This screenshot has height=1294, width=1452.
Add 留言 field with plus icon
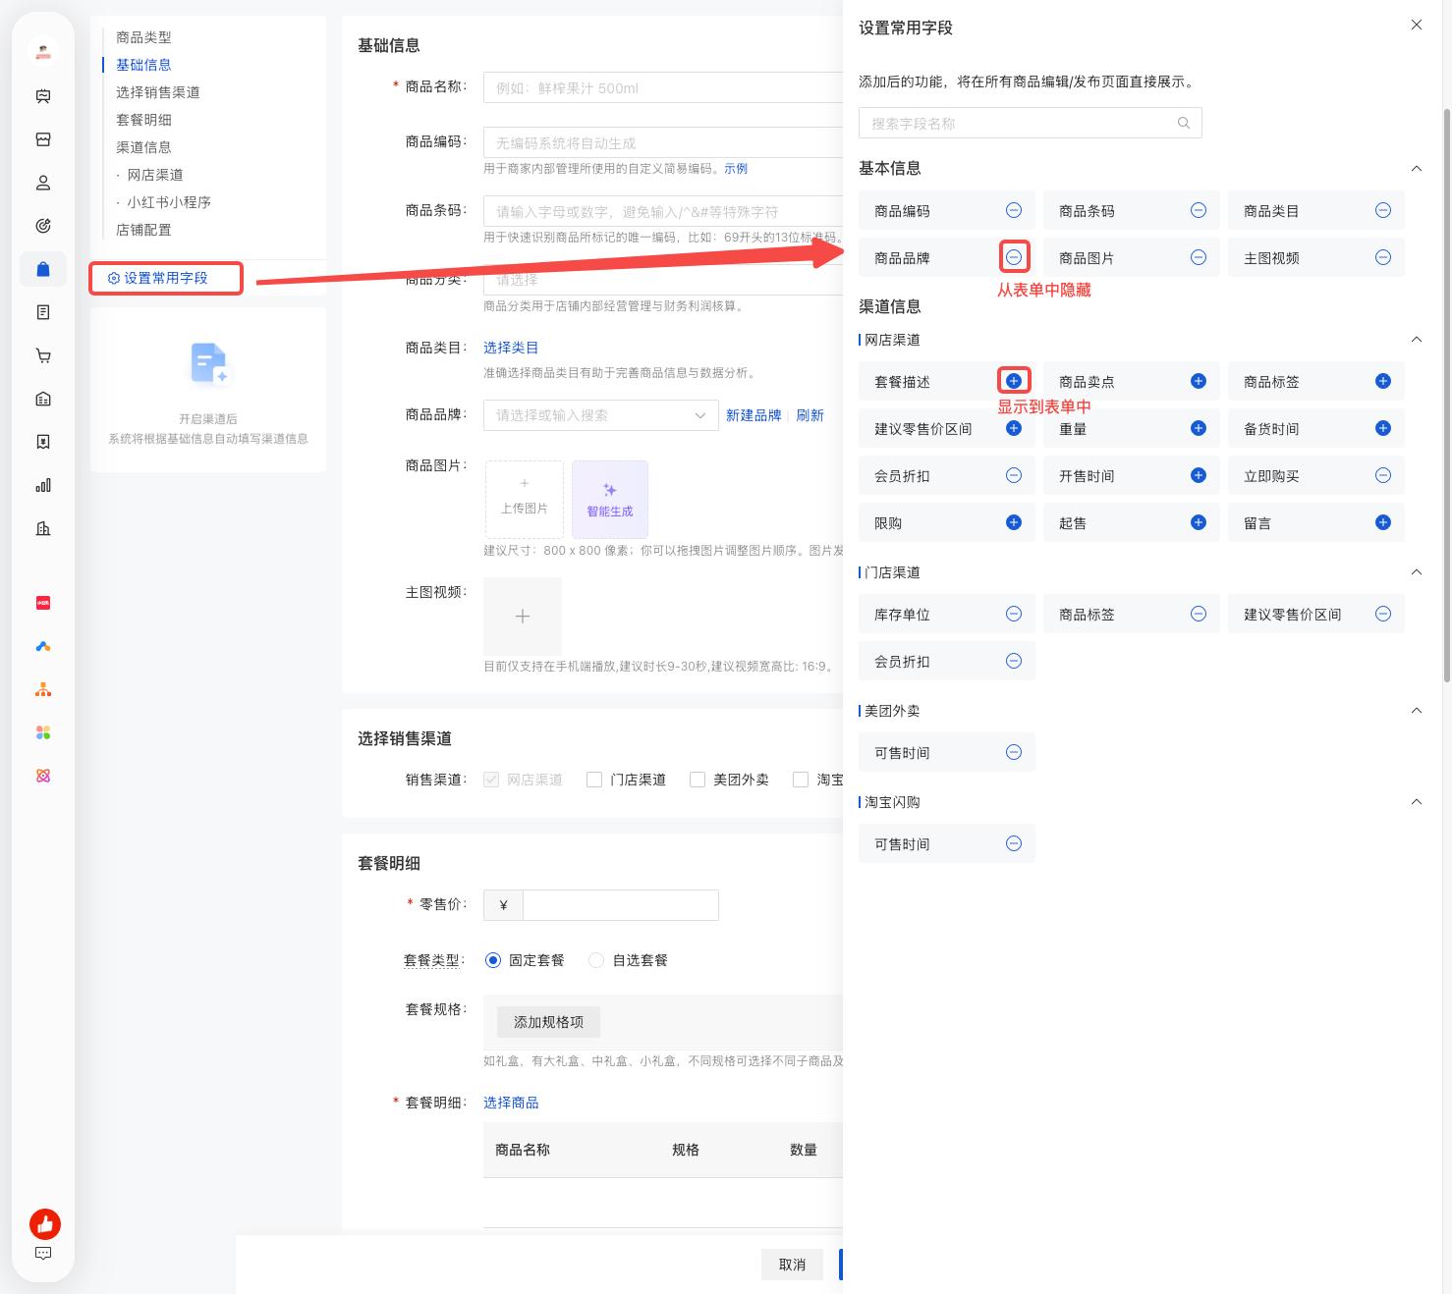pyautogui.click(x=1383, y=522)
